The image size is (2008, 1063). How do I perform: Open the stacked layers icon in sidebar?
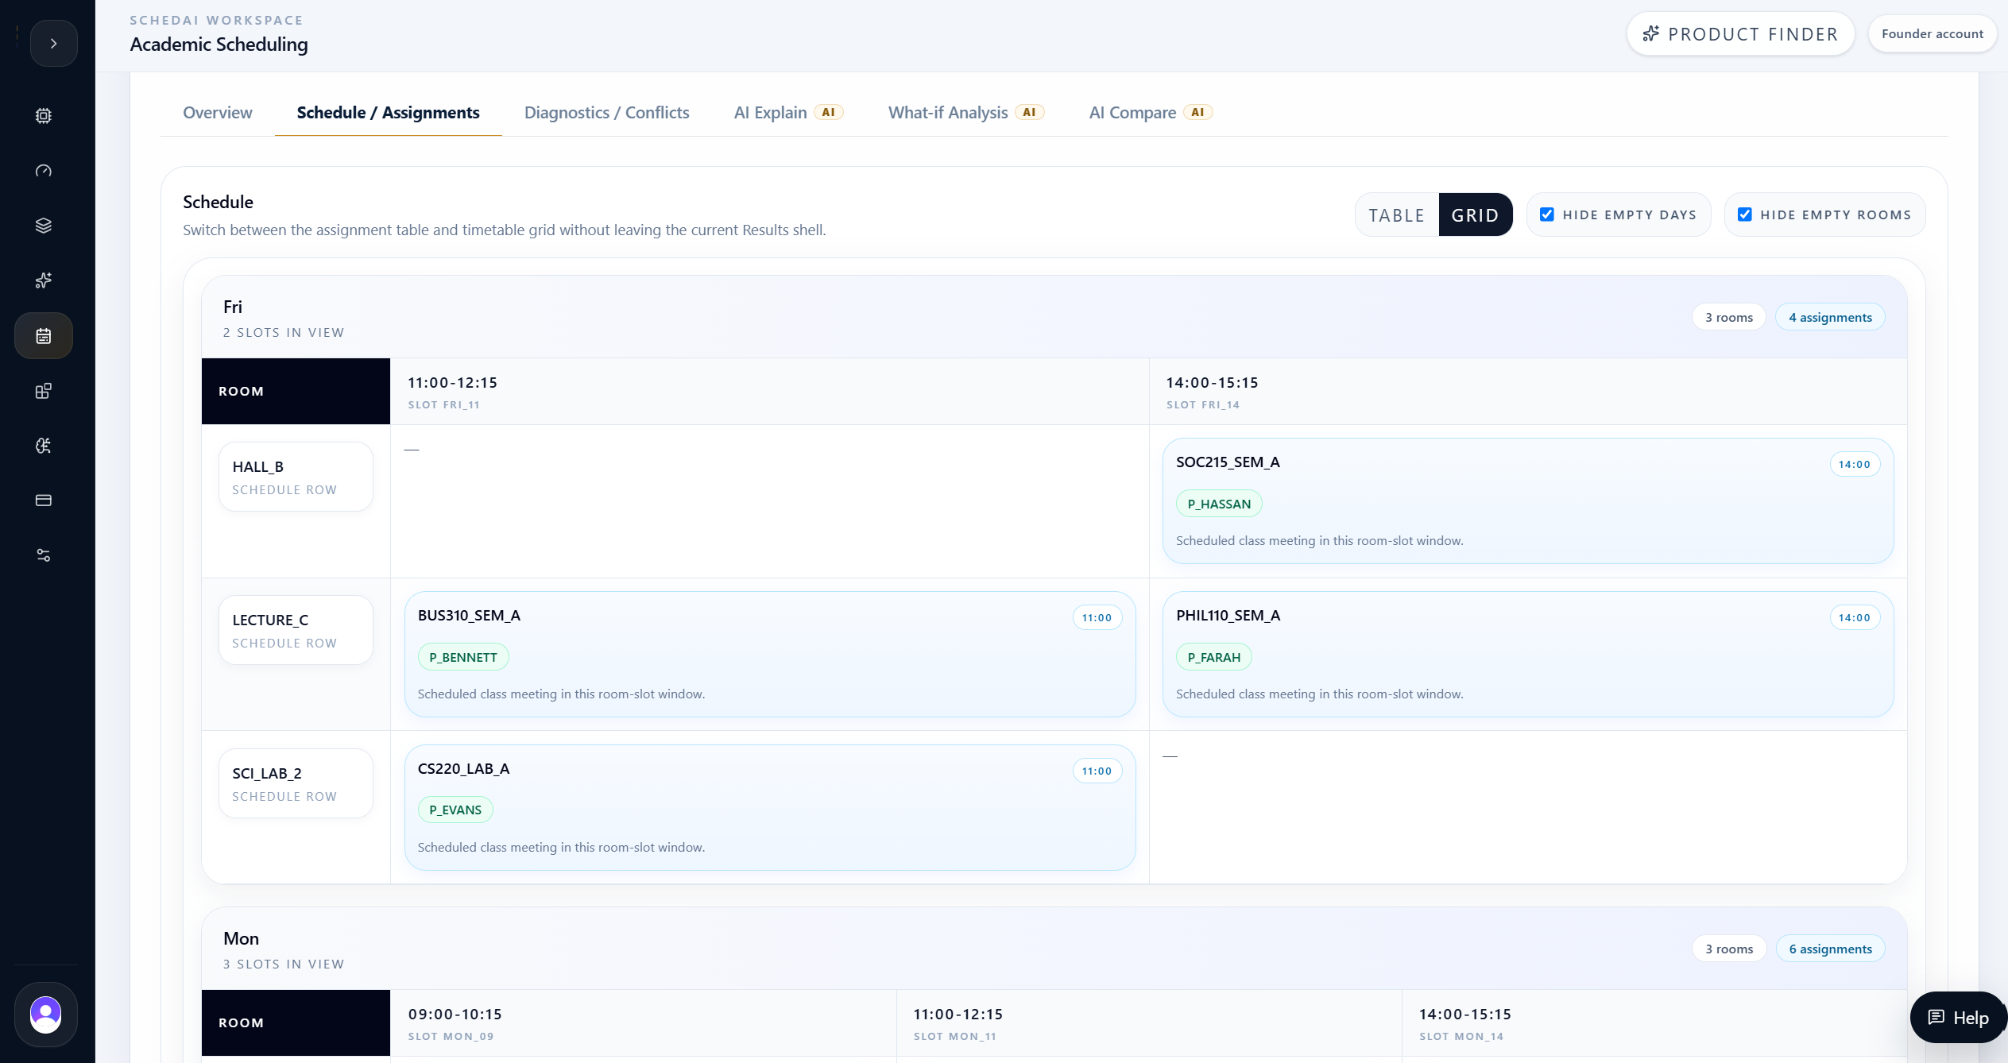coord(44,226)
